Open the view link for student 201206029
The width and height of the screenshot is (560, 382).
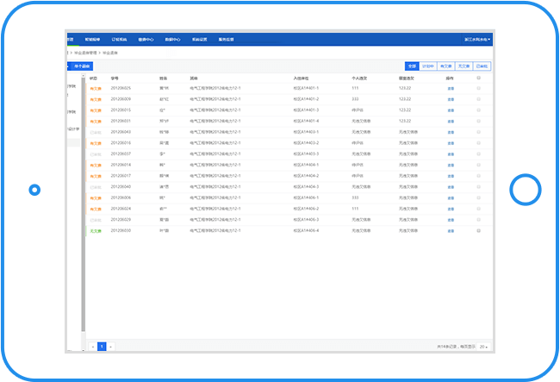(451, 220)
